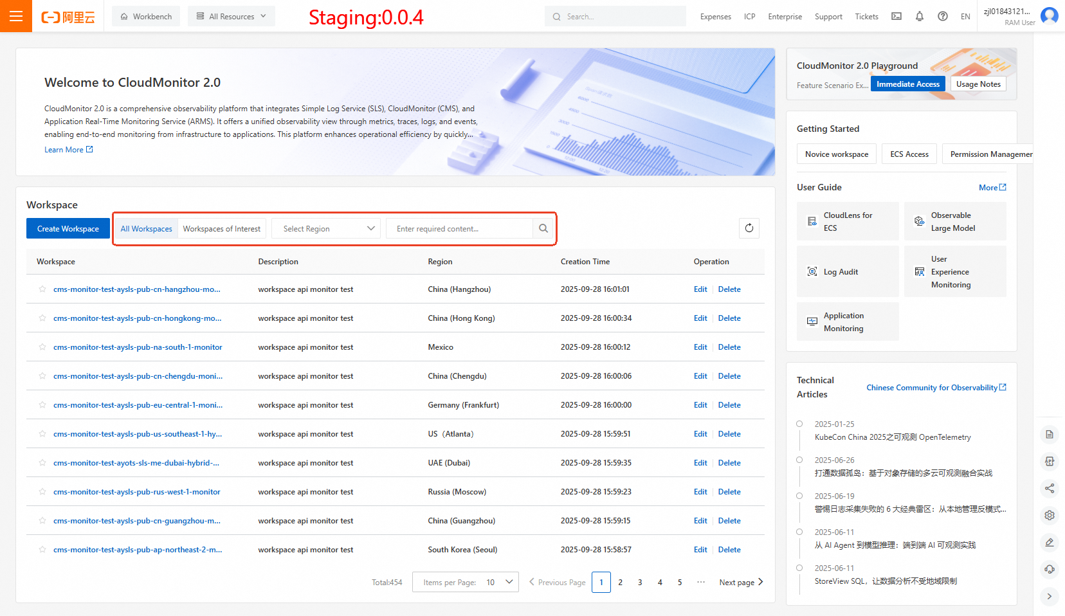This screenshot has width=1065, height=616.
Task: Open the headset support icon in sidebar
Action: click(1050, 569)
